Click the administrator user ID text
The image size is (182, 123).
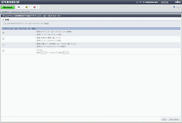[x=152, y=2]
